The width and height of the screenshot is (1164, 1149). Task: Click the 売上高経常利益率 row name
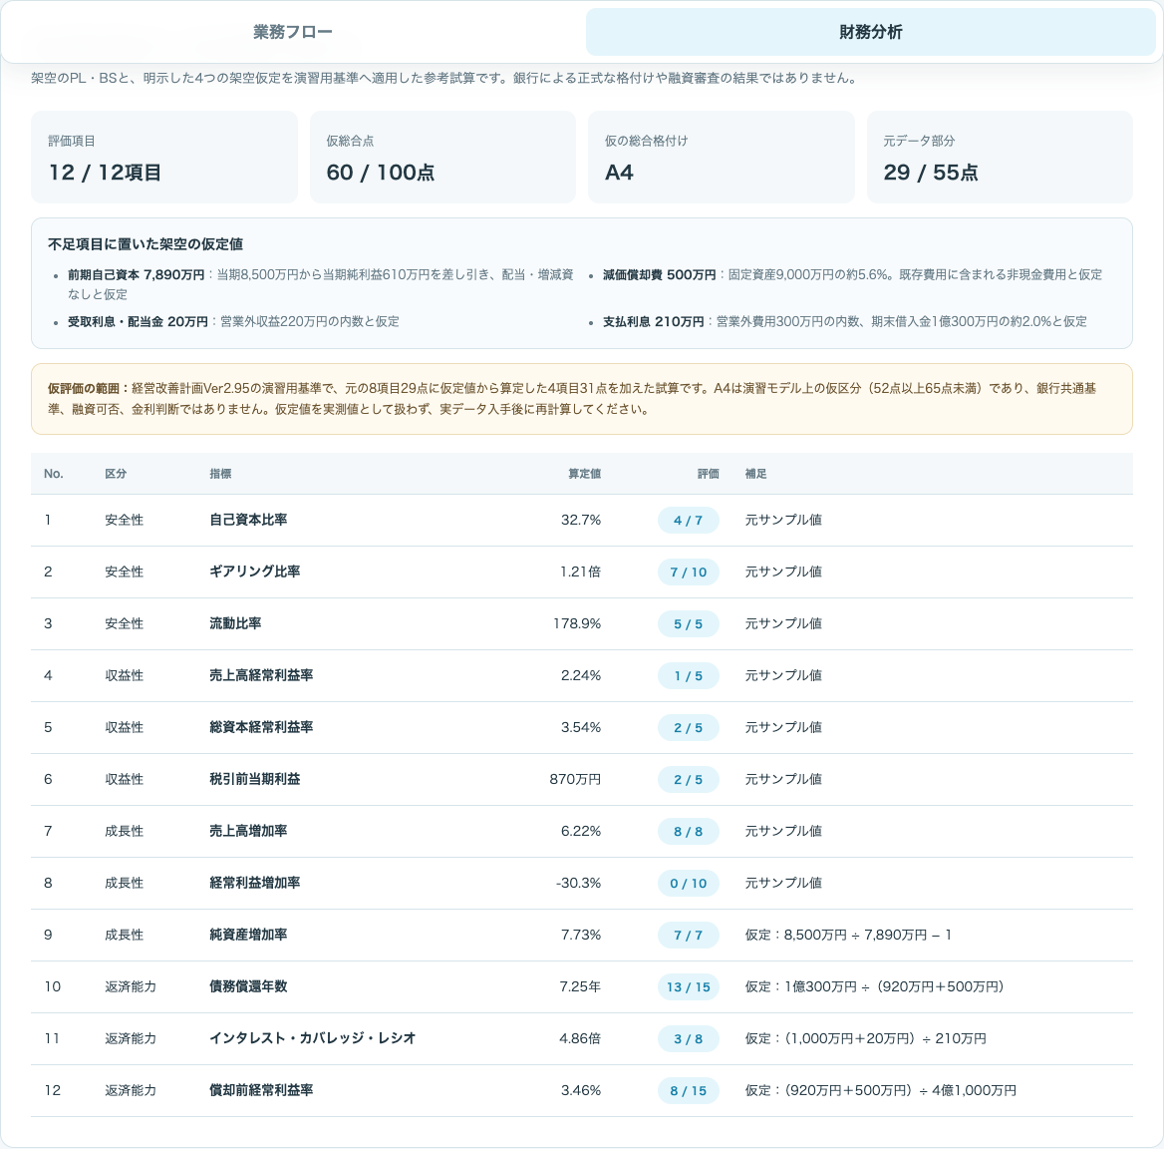[261, 675]
